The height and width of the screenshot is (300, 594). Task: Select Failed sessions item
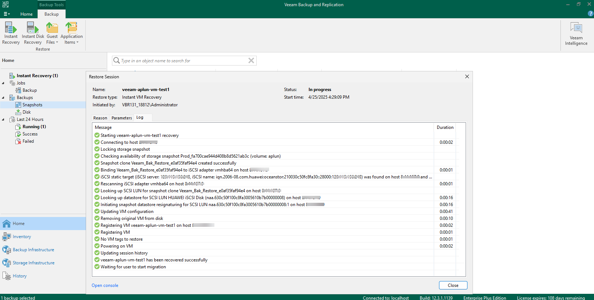(x=28, y=141)
